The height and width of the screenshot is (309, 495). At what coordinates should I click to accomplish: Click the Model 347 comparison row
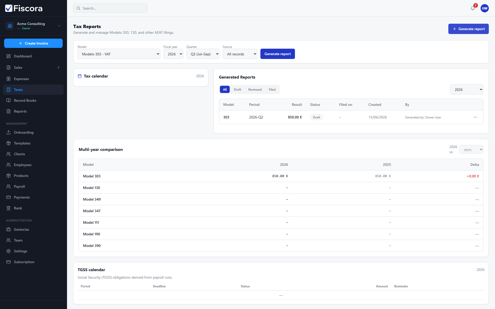pyautogui.click(x=281, y=211)
